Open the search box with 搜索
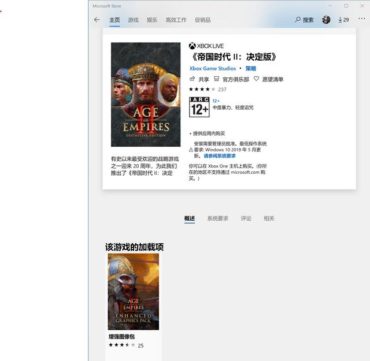The width and height of the screenshot is (370, 361). (x=304, y=20)
